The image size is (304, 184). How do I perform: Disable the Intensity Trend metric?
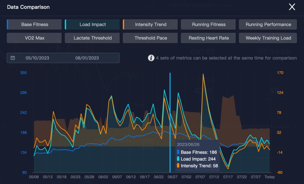150,24
